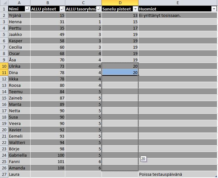Select column C header
218x178 pixels.
[83, 3]
